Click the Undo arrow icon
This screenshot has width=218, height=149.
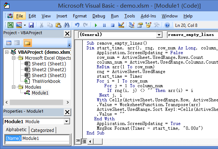77,25
